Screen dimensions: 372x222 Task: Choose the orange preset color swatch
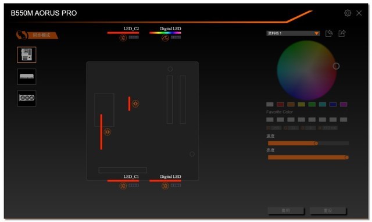(291, 105)
